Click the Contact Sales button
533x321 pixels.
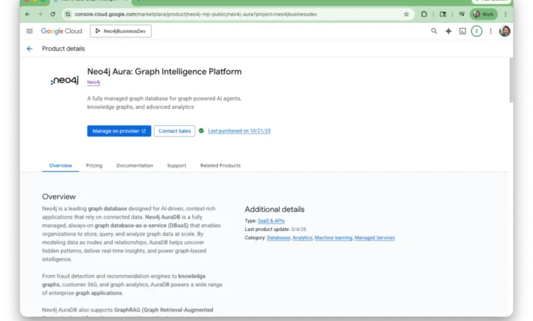coord(174,130)
